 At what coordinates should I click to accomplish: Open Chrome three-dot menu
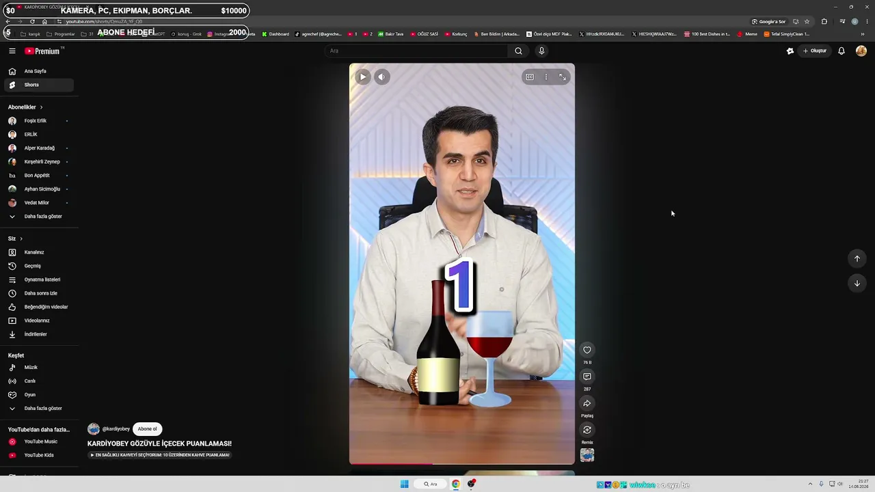pos(867,22)
